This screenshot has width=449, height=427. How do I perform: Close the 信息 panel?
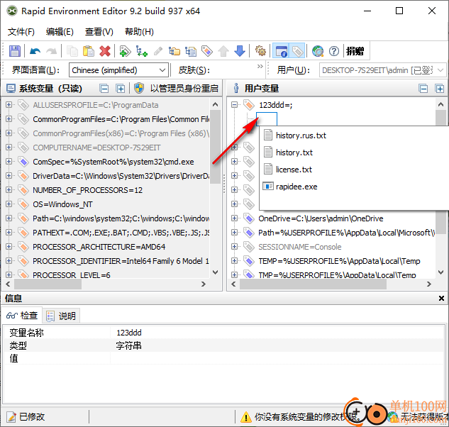(441, 299)
